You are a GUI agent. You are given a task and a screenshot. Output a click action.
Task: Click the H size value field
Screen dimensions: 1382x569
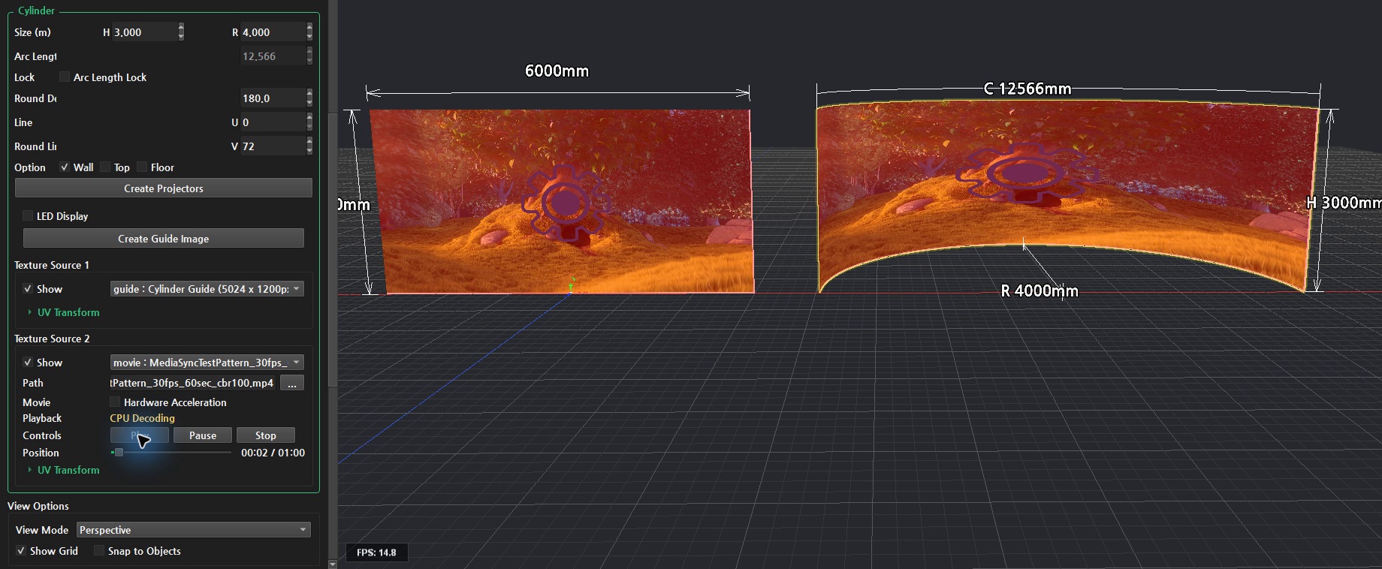(x=144, y=32)
